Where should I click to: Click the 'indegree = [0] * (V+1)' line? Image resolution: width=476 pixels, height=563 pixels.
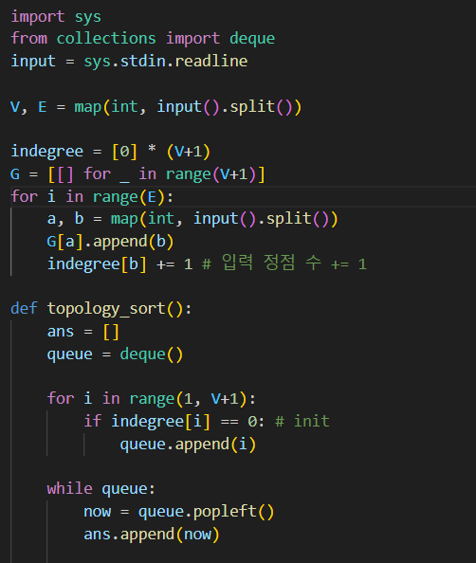click(110, 151)
